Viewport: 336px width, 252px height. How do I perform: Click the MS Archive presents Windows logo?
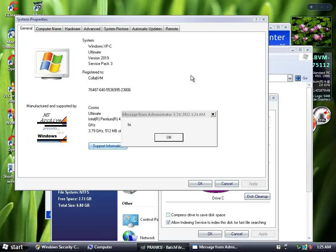point(52,128)
